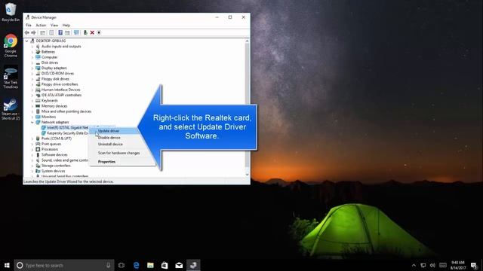Viewport: 483px width, 271px height.
Task: Select Floppy drive controllers tree item
Action: (60, 84)
